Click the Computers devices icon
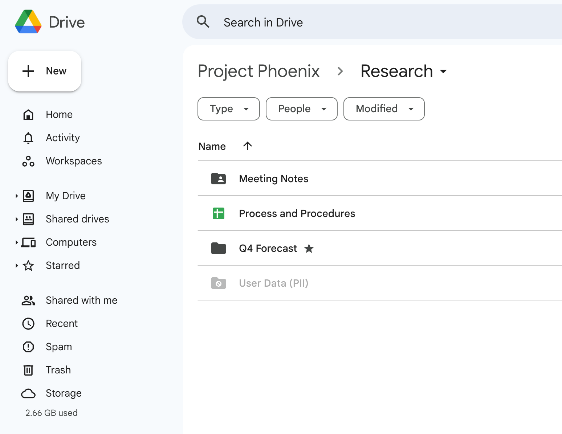Screen dimensions: 562x434 [x=28, y=242]
